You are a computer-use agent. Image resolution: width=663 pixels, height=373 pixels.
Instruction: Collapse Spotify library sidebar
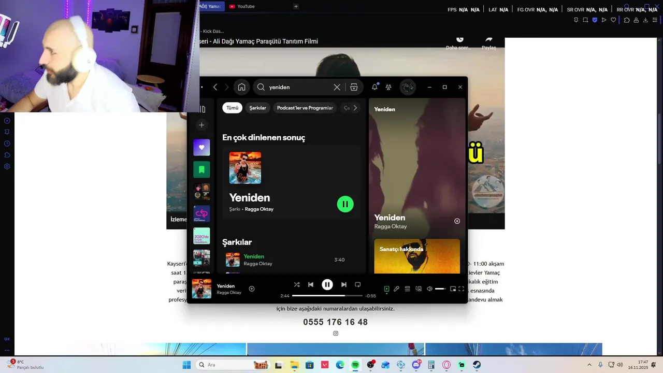pos(202,109)
